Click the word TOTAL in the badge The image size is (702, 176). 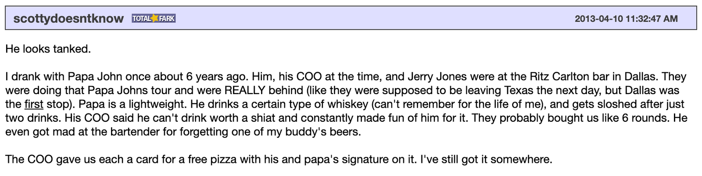click(141, 18)
